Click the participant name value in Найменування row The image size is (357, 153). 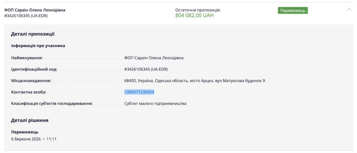[x=154, y=58]
